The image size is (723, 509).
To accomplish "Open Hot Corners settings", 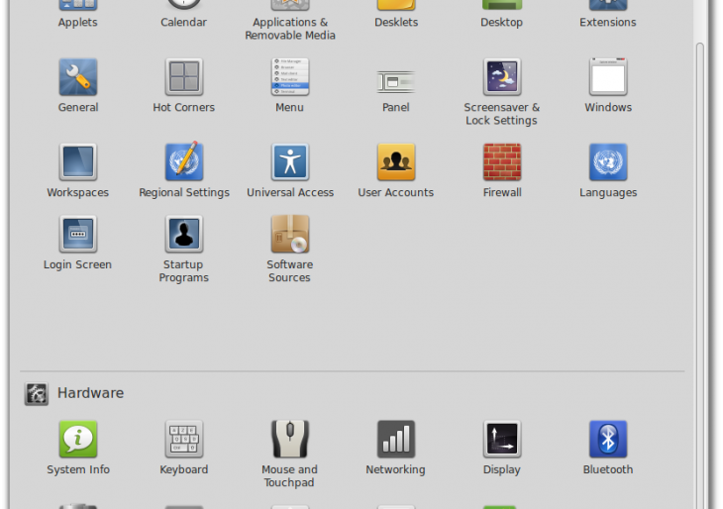I will (x=183, y=86).
